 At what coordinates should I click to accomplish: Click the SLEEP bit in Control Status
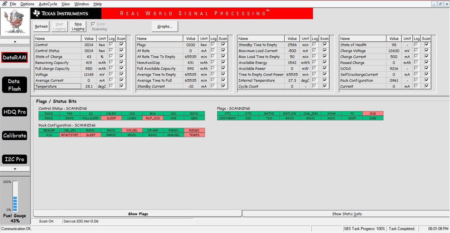tap(111, 118)
